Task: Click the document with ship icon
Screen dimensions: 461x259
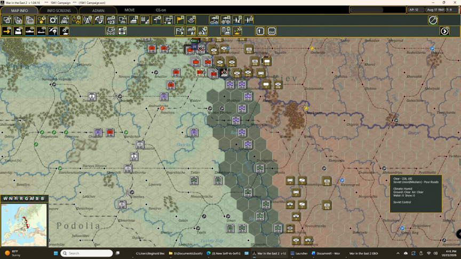Action: coord(226,31)
